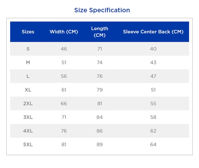Click the S size row label
This screenshot has height=168, width=199.
point(28,49)
